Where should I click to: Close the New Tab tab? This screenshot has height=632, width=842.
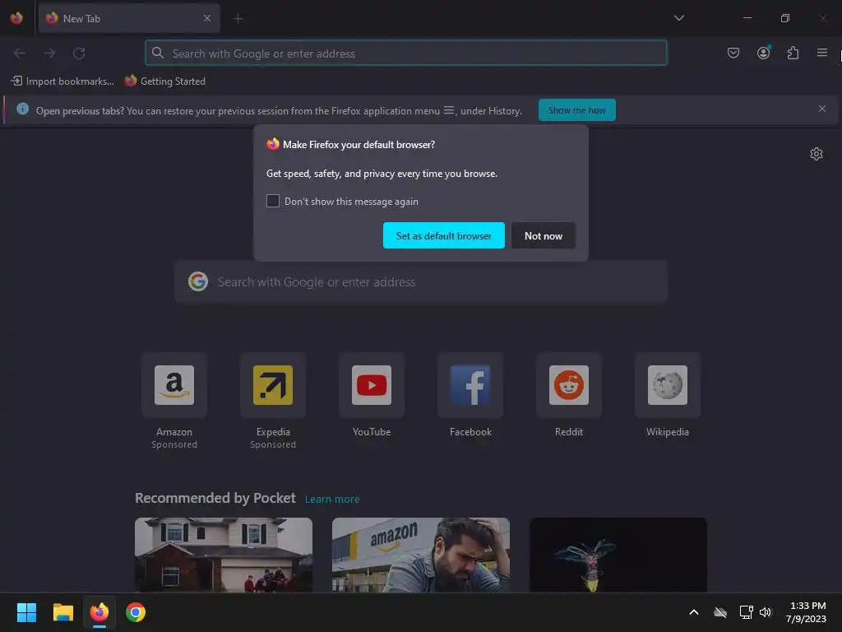(x=206, y=18)
